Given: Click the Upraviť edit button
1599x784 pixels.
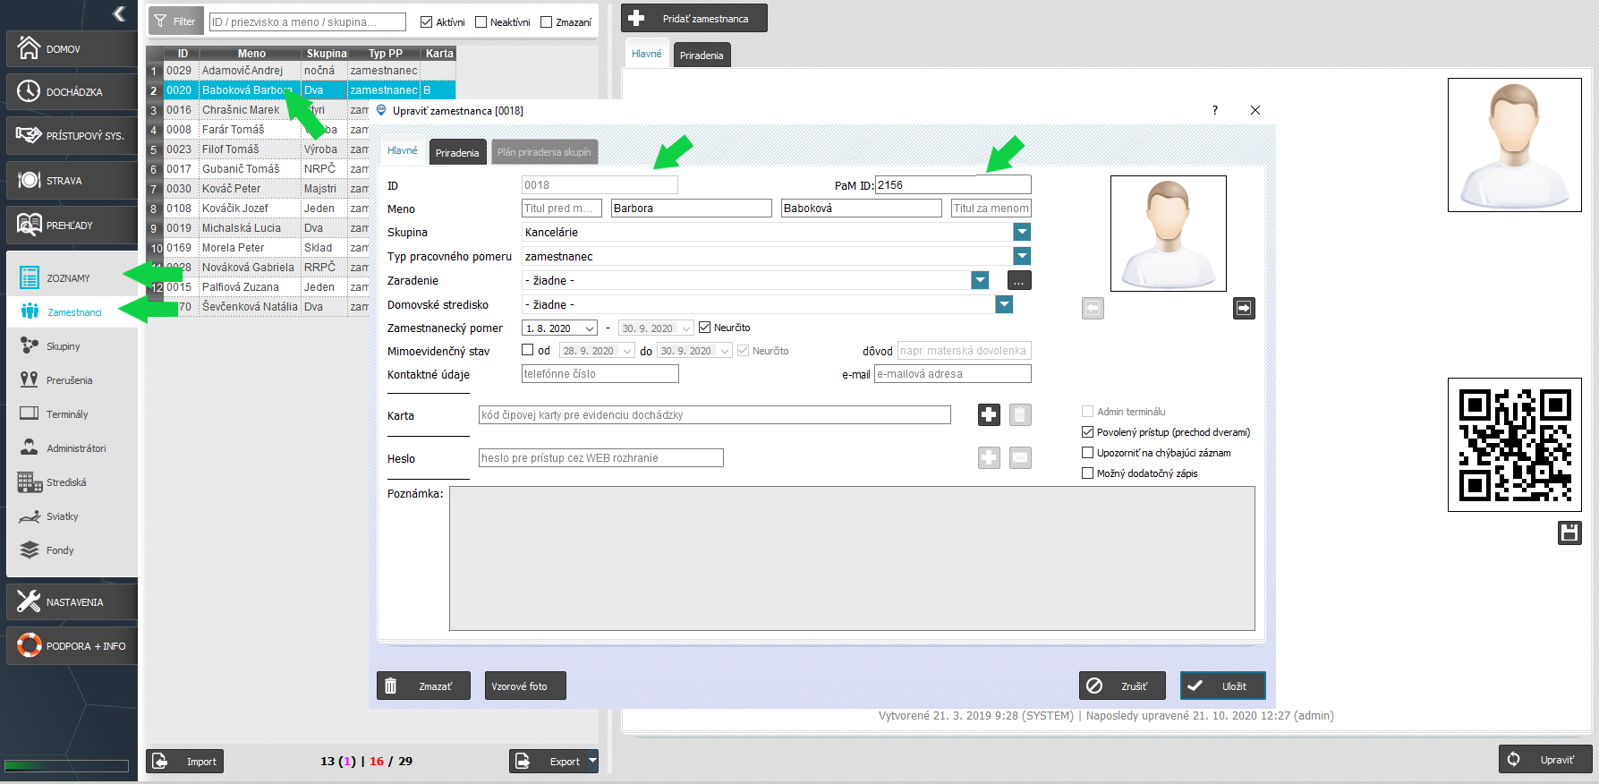Looking at the screenshot, I should click(x=1545, y=759).
